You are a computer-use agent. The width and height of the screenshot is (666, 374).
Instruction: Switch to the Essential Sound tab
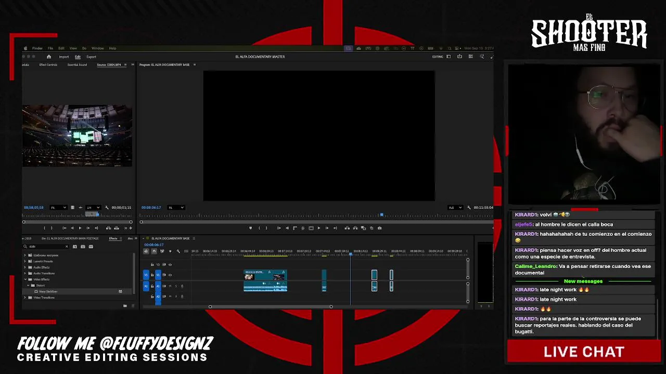point(77,65)
